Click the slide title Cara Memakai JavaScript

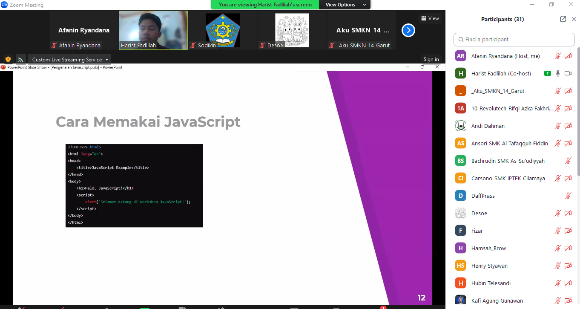pos(148,122)
